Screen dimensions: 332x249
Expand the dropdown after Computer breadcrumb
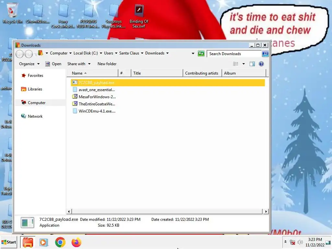[70, 53]
